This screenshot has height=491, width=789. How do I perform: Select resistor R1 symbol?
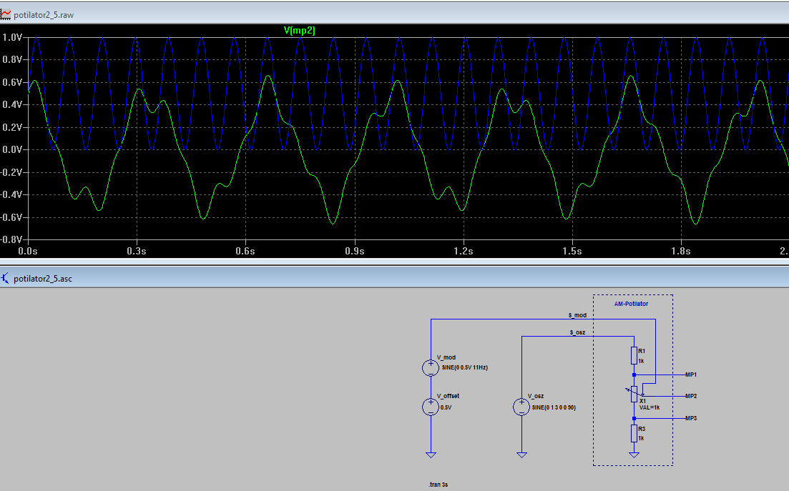(634, 355)
